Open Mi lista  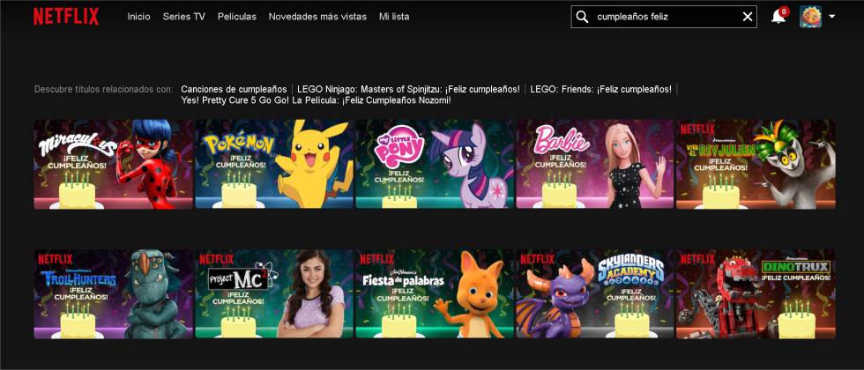pyautogui.click(x=394, y=17)
